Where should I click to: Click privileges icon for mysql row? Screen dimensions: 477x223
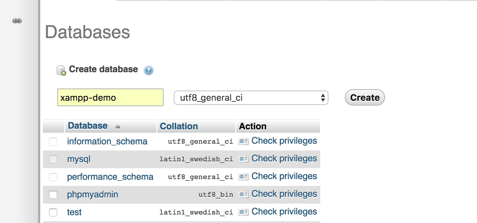click(x=243, y=159)
